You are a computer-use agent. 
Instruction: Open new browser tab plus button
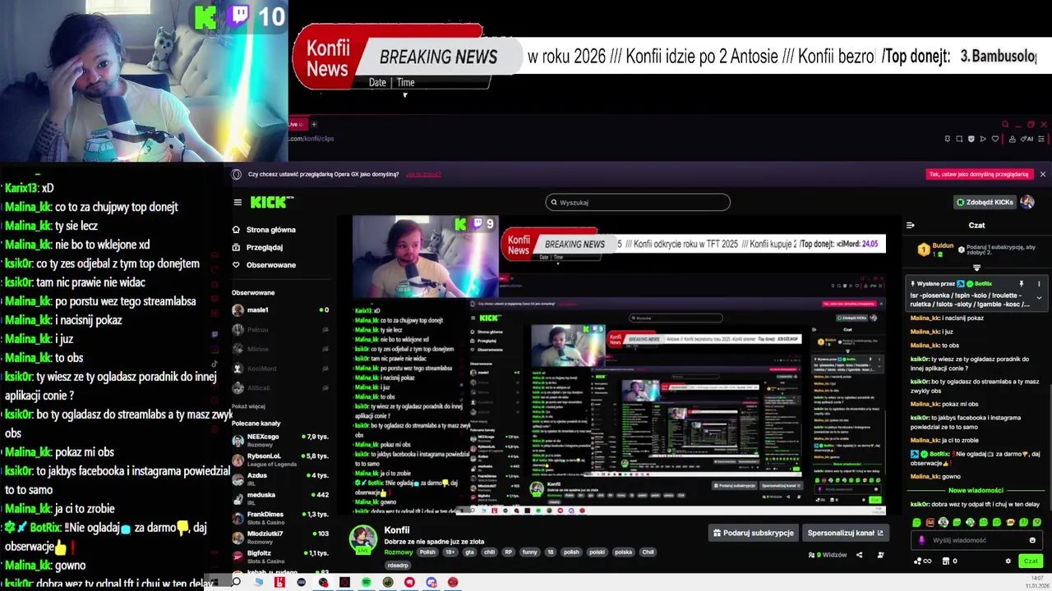point(313,124)
